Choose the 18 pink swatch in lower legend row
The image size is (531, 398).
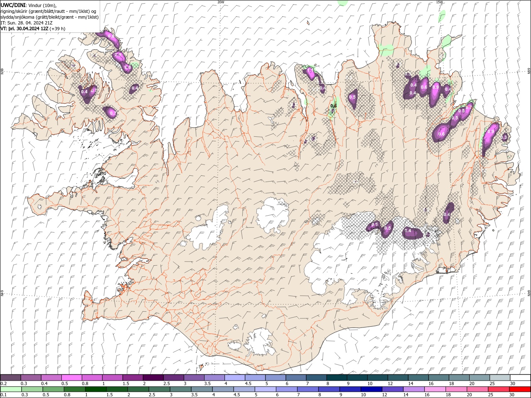[x=455, y=389]
